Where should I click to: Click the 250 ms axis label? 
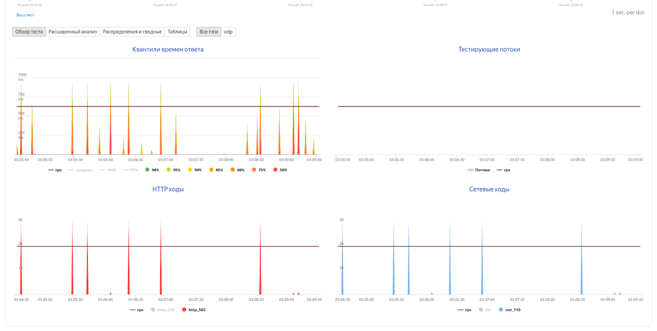(x=21, y=135)
